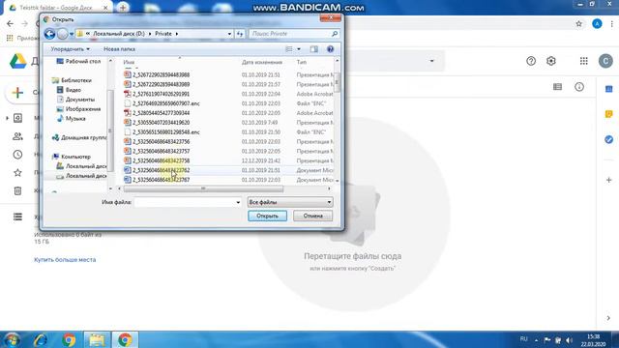This screenshot has width=619, height=348.
Task: Open Trash icon in Drive sidebar
Action: [17, 191]
